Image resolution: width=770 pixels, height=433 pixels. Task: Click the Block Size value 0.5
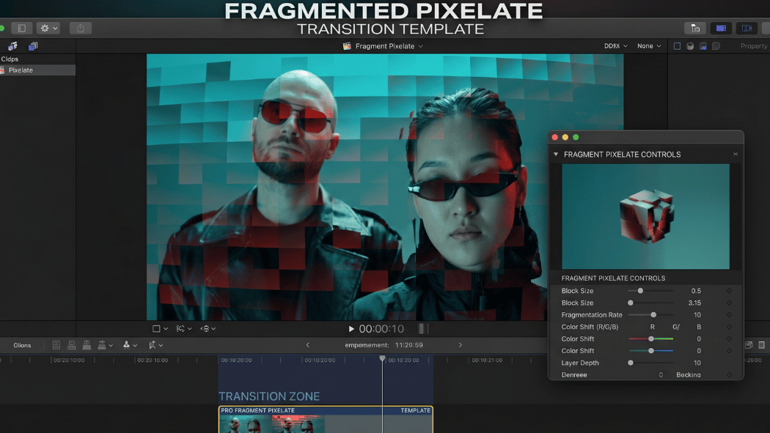pyautogui.click(x=696, y=291)
